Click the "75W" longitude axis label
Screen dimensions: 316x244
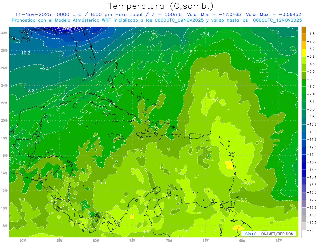click(x=132, y=241)
